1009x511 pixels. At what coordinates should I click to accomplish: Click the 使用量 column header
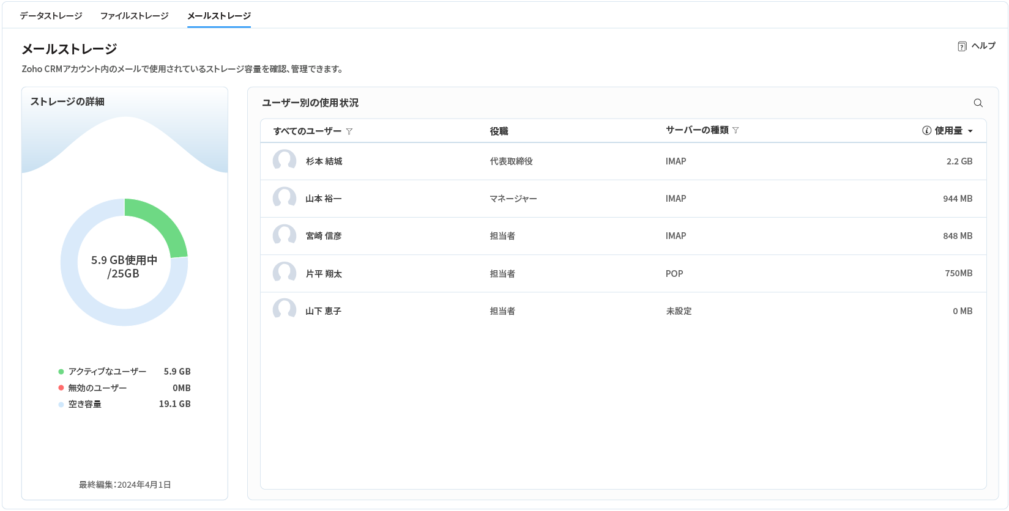pos(948,131)
